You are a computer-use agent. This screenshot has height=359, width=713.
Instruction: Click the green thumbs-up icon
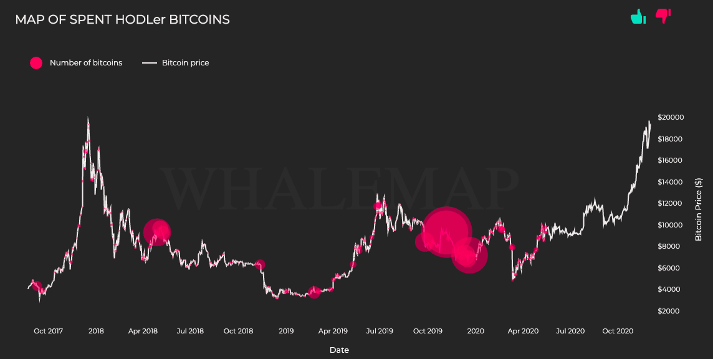point(638,16)
